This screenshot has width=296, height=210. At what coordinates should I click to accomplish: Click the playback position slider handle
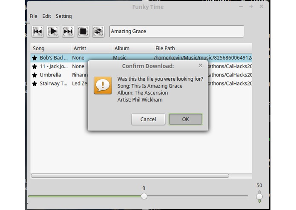(144, 196)
